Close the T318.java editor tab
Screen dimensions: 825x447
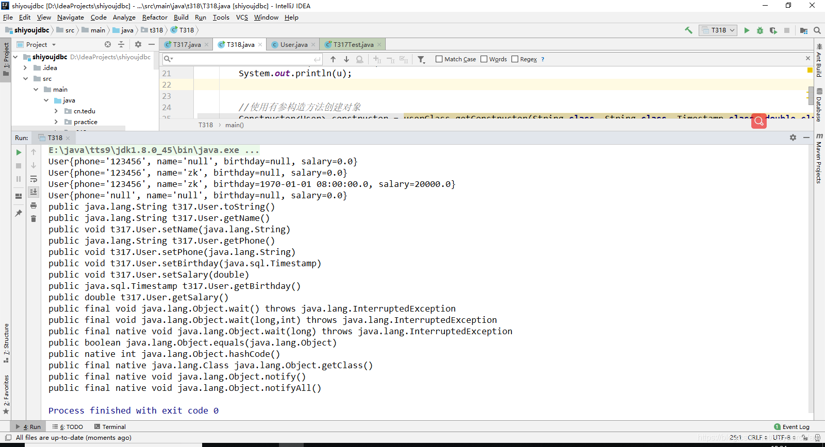point(260,45)
